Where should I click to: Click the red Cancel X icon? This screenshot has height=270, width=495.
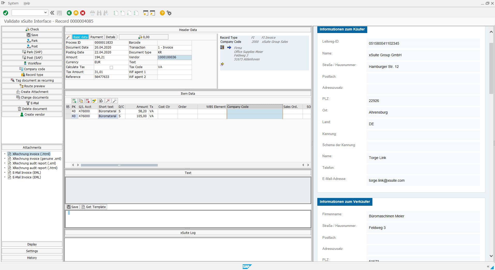[x=83, y=13]
